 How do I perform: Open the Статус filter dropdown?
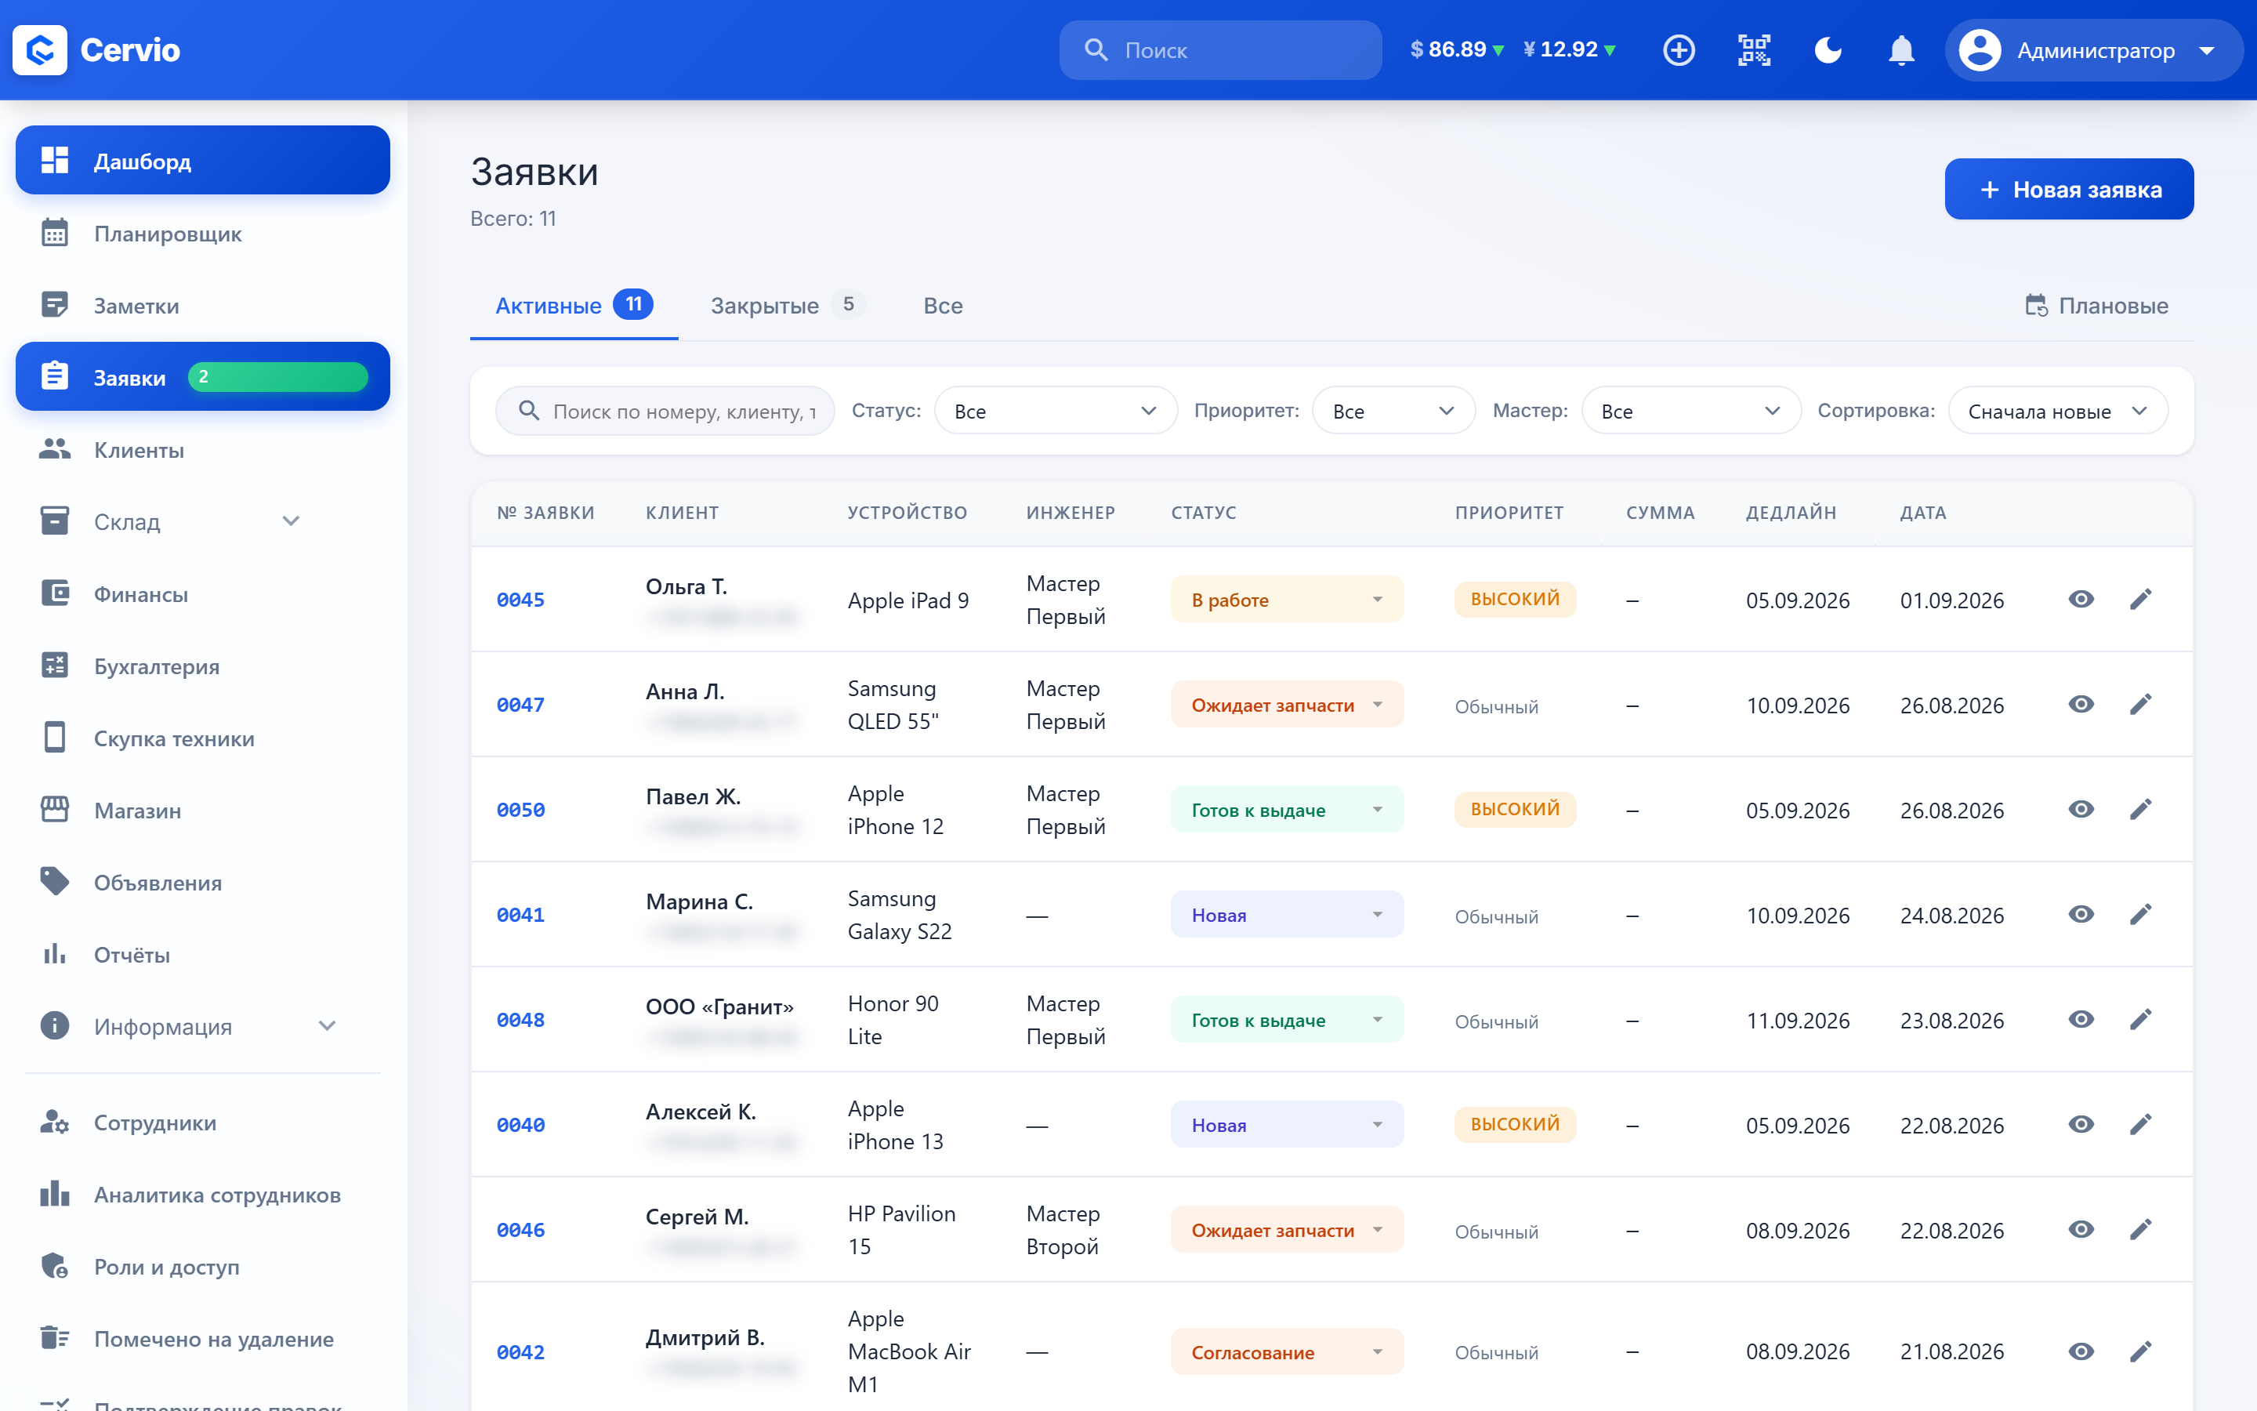coord(1056,411)
